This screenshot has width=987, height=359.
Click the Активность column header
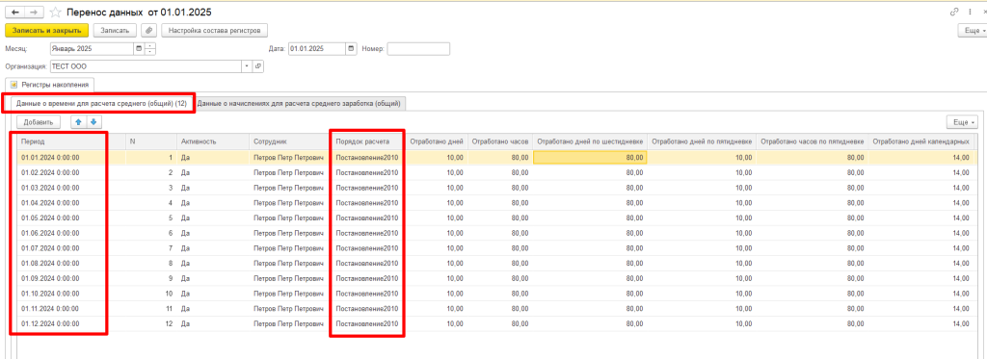(213, 142)
